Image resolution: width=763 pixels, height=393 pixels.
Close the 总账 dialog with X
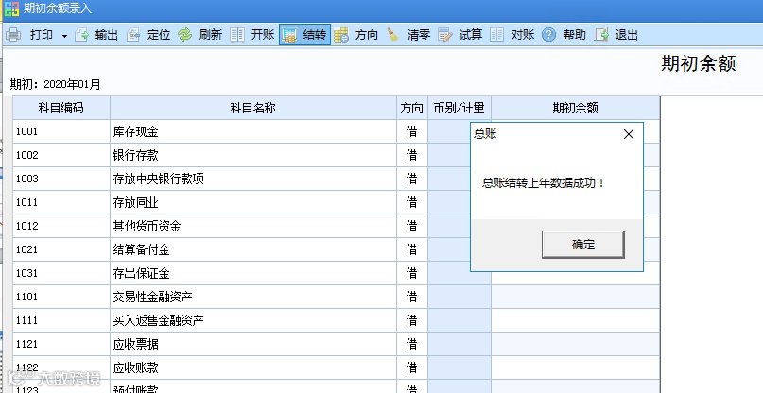[x=629, y=134]
